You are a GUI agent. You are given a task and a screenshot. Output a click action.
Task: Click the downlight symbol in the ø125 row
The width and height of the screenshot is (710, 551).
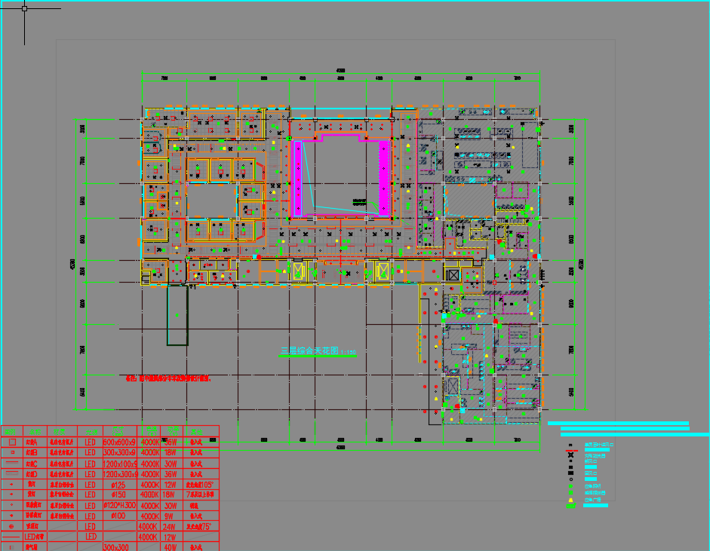tap(12, 484)
